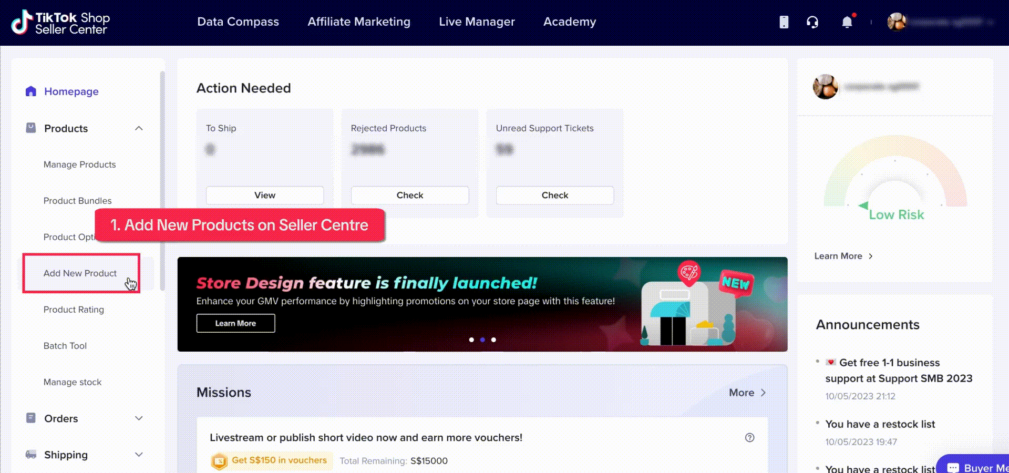Click the TikTok Shop Seller Center logo
This screenshot has height=473, width=1009.
tap(60, 23)
